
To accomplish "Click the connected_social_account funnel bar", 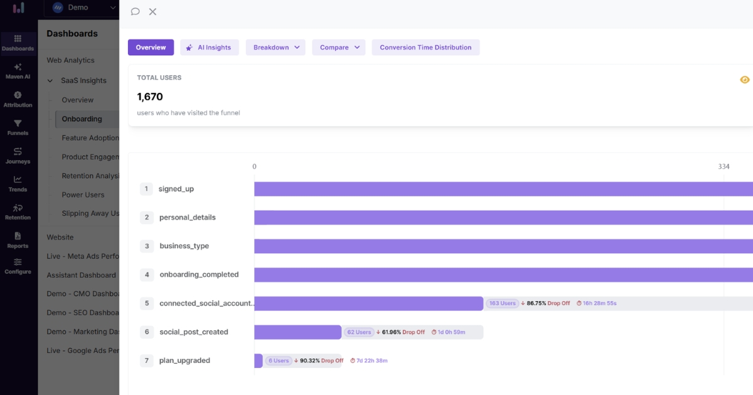I will 369,303.
